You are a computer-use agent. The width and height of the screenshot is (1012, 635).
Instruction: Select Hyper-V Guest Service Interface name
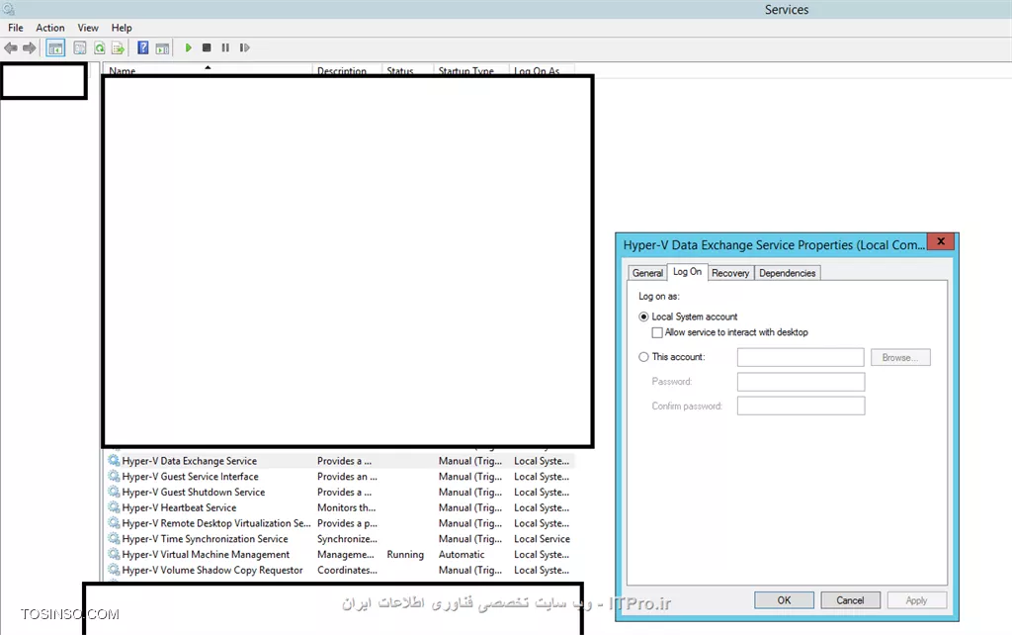[190, 476]
